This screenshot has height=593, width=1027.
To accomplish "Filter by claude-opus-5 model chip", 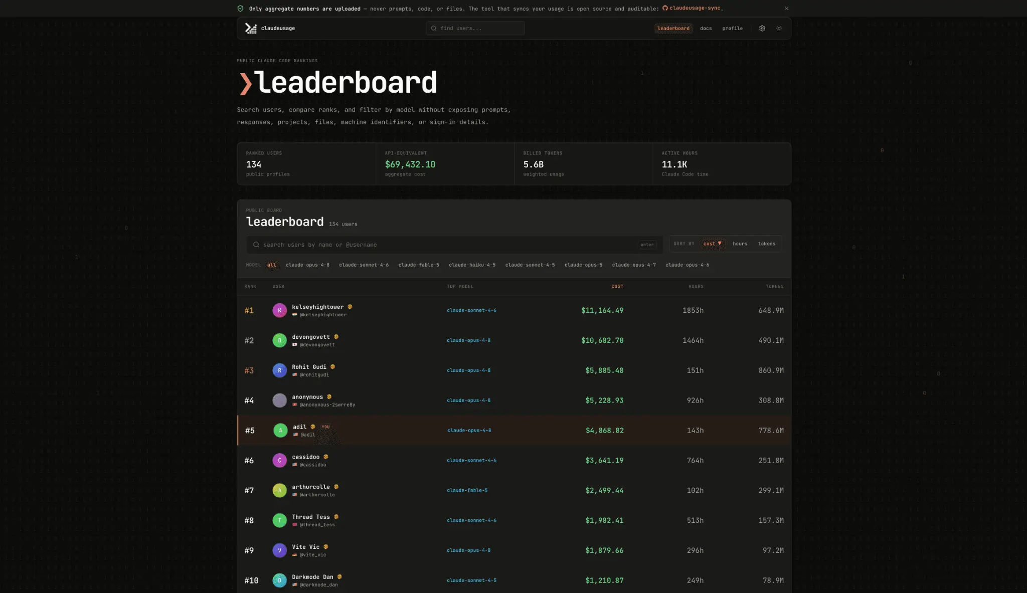I will (x=583, y=265).
